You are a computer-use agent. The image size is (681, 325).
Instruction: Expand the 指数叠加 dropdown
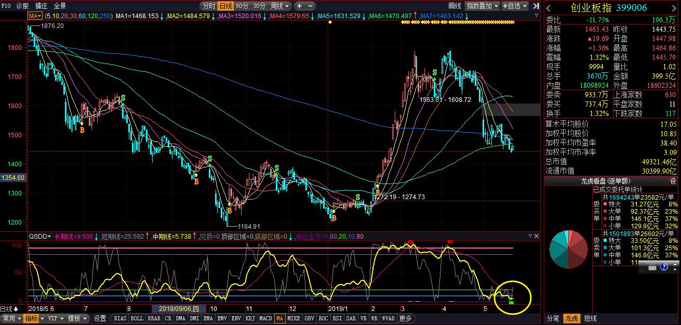[483, 6]
